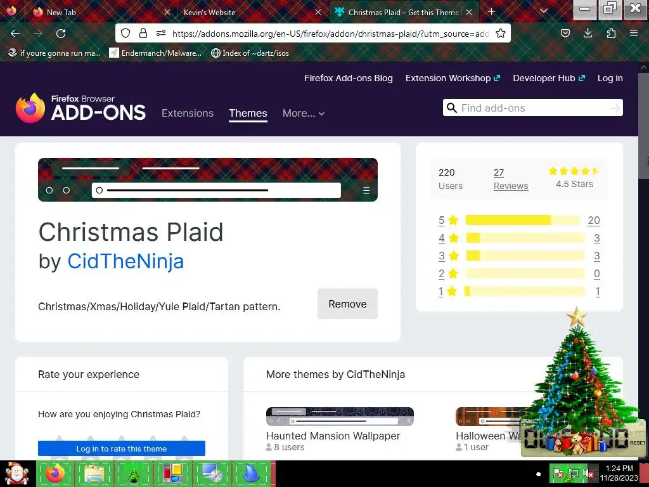Viewport: 649px width, 487px height.
Task: Reload the page with the refresh icon
Action: point(61,34)
